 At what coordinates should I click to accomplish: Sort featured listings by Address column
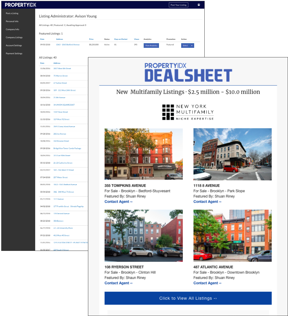(x=60, y=39)
